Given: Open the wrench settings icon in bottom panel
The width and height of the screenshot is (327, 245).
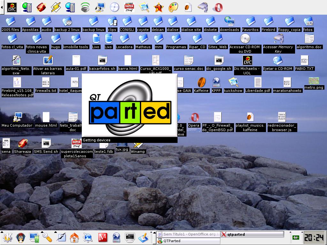Looking at the screenshot, I should click(x=47, y=238).
